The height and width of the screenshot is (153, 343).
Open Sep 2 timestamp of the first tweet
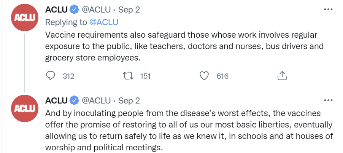tap(129, 10)
